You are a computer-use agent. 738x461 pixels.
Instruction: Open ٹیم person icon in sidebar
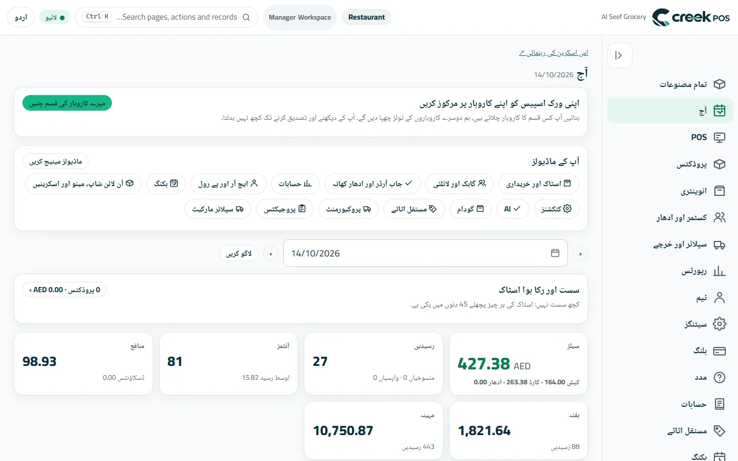point(719,297)
